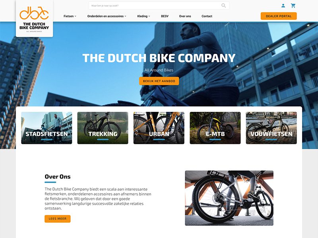318x238 pixels.
Task: Click the Lees Meer button
Action: (58, 219)
